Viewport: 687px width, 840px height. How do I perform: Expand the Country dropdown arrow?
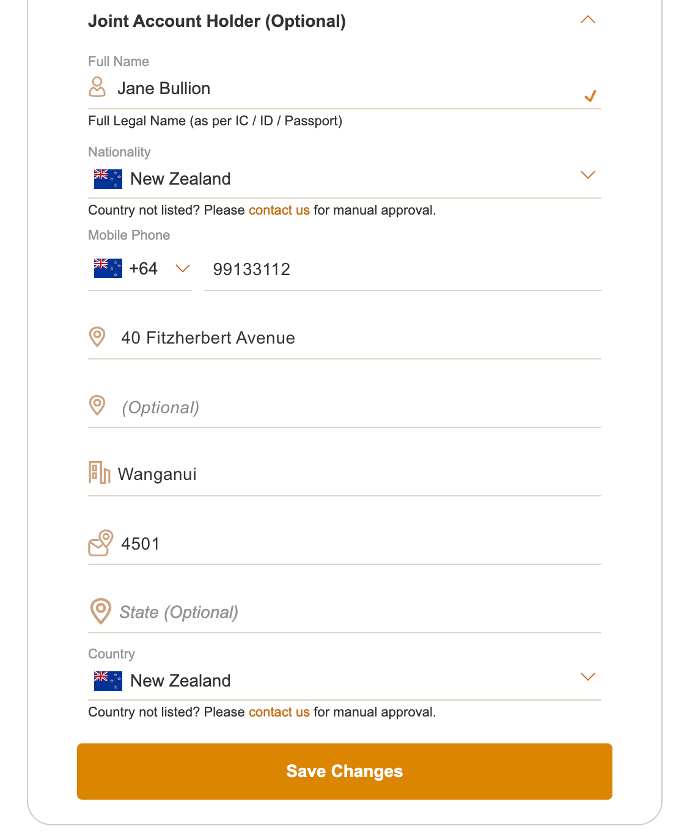(587, 677)
